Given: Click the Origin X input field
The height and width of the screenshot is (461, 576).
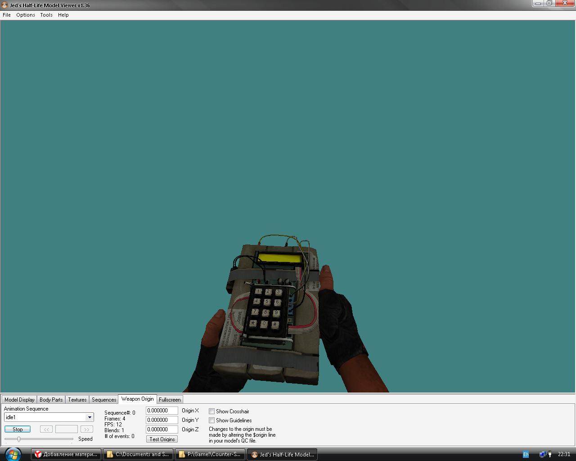Looking at the screenshot, I should click(162, 411).
